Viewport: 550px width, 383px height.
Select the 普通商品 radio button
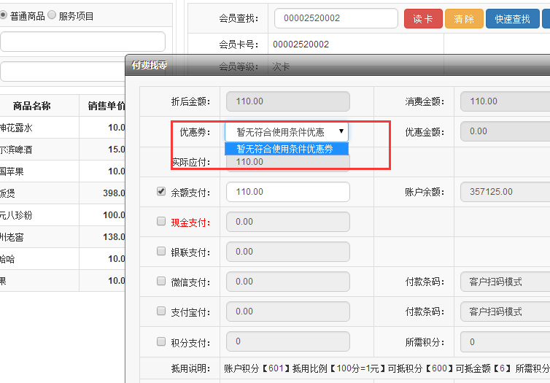click(x=4, y=15)
